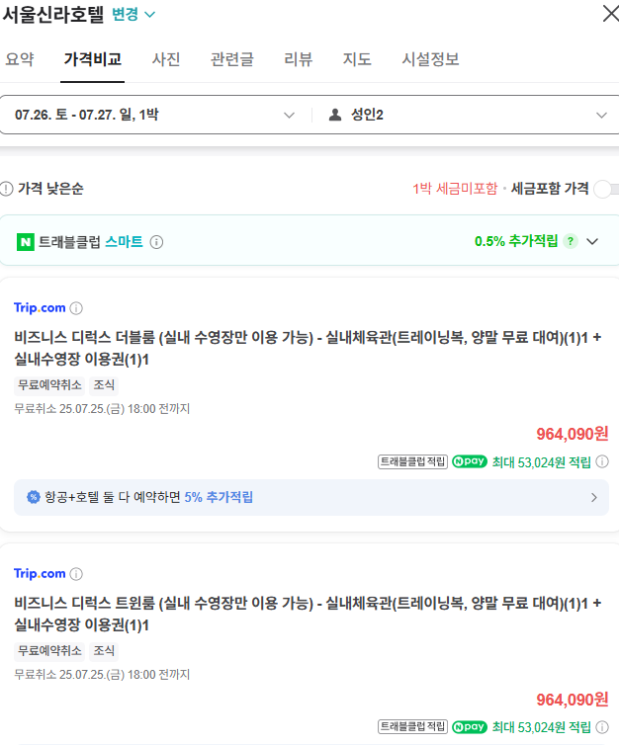Screen dimensions: 619x745
Task: Expand the 트래블클럽 banner chevron
Action: (x=592, y=241)
